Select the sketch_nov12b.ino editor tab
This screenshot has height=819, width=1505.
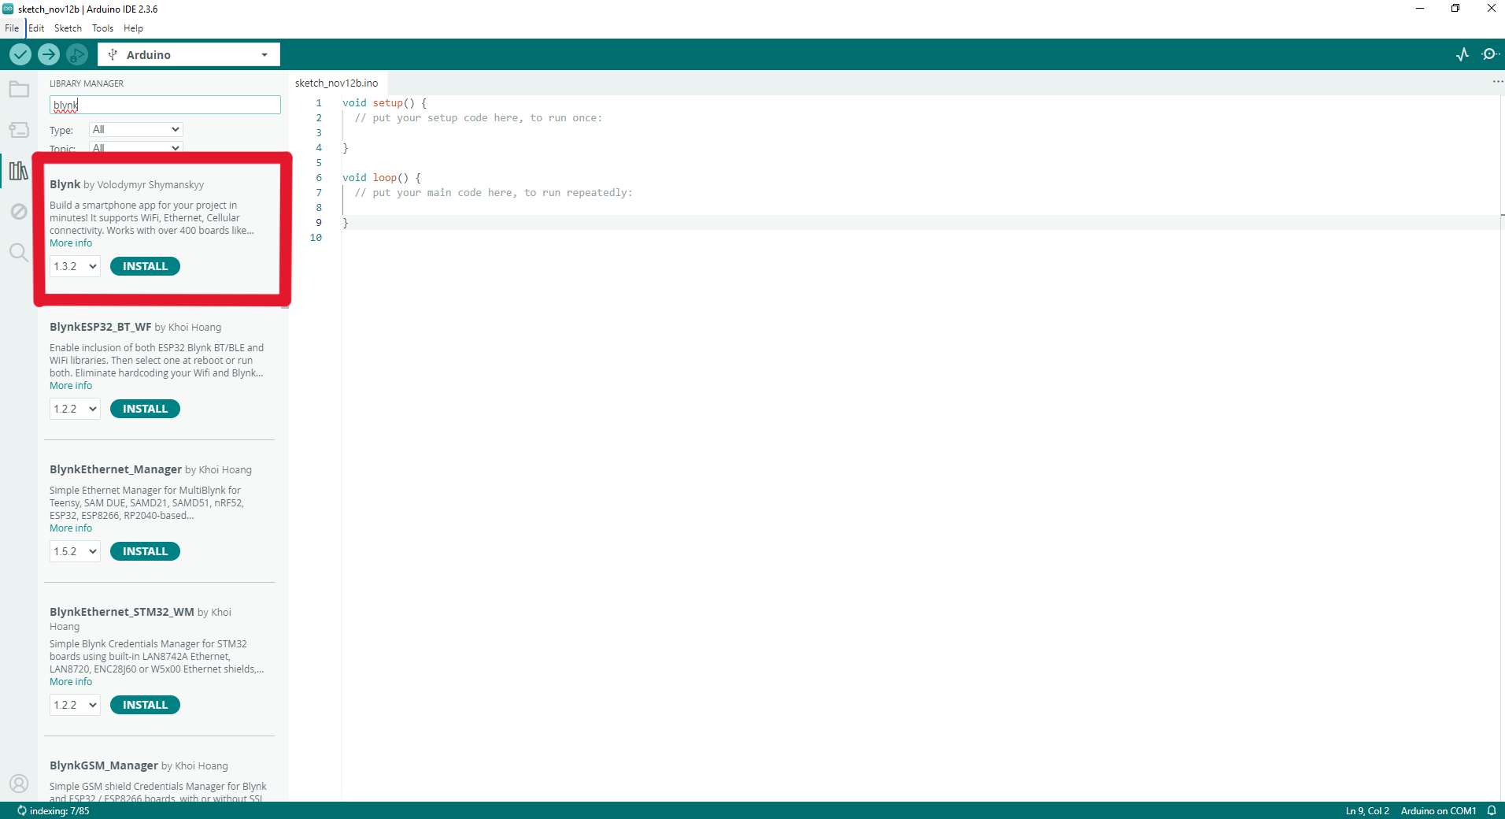pos(337,83)
